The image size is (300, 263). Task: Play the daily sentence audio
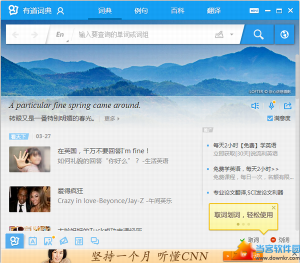(x=255, y=105)
